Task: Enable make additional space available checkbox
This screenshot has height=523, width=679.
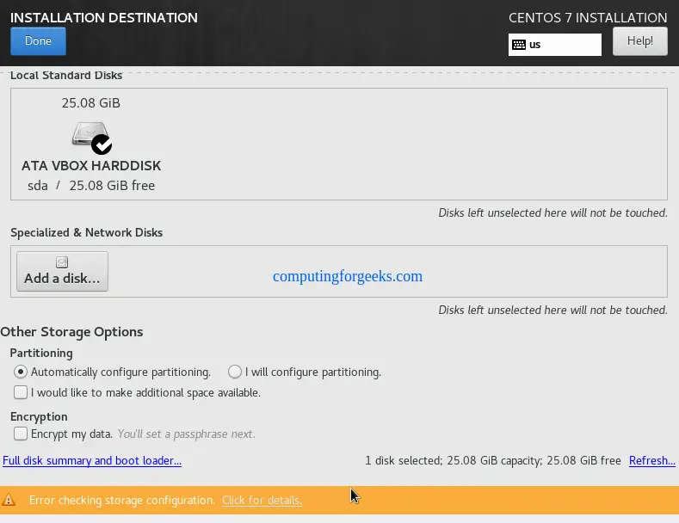Action: click(x=21, y=392)
